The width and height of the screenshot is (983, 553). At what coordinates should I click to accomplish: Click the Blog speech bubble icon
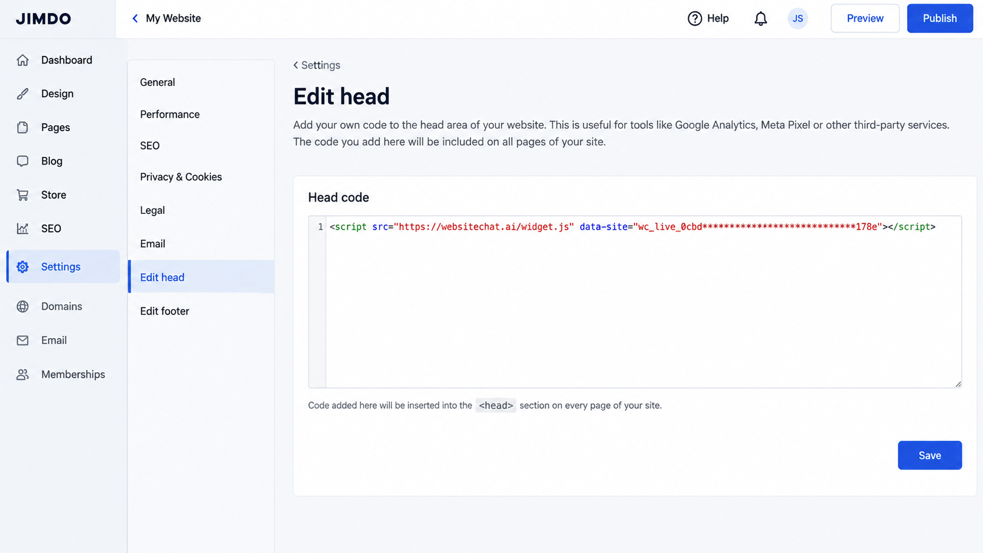22,161
